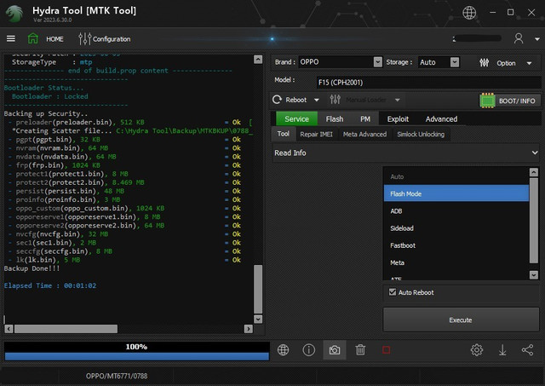Click the green chip BOOT/INFO icon
The height and width of the screenshot is (386, 545).
click(487, 101)
